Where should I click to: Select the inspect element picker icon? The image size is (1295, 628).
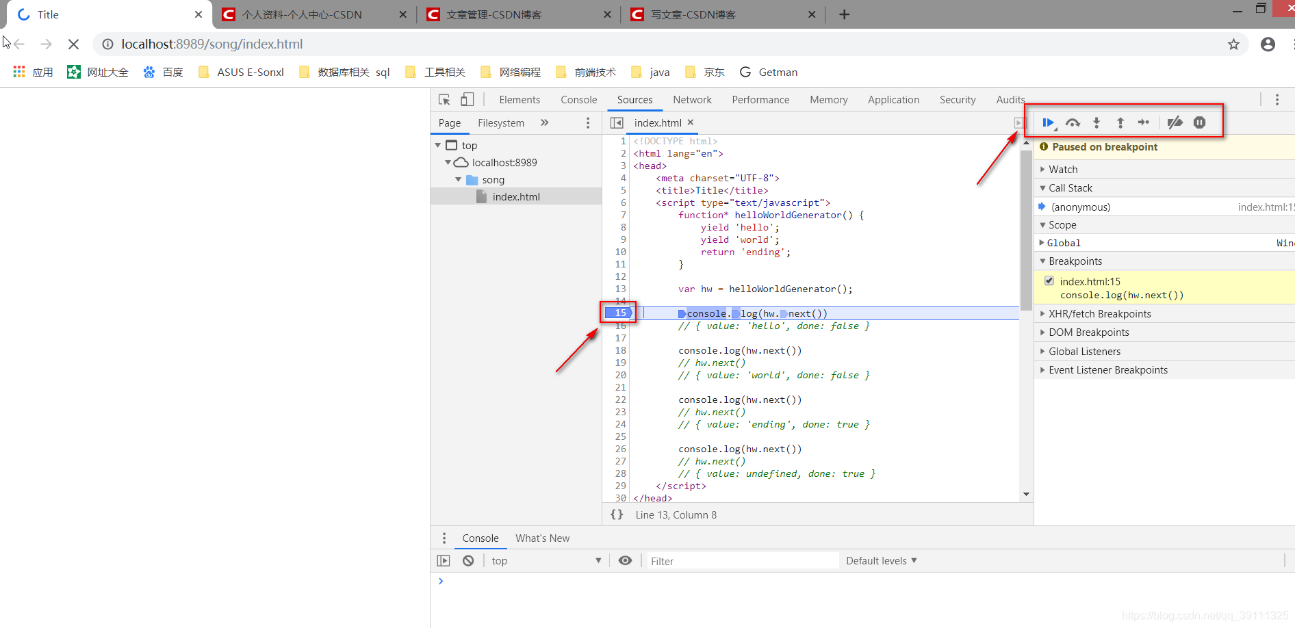click(444, 100)
